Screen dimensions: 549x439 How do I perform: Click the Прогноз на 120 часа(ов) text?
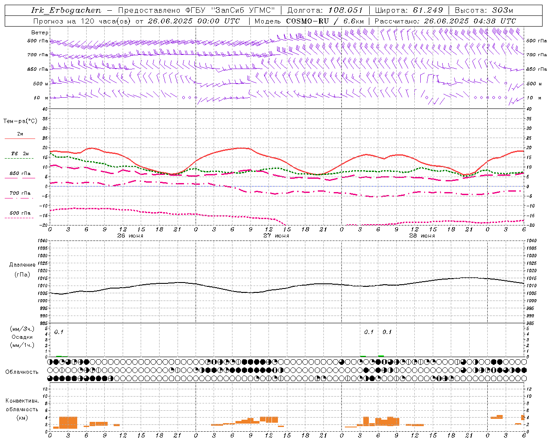[x=83, y=21]
